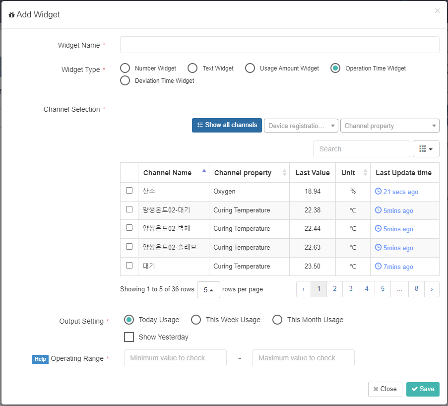
Task: Focus the Widget Name input field
Action: (x=279, y=45)
